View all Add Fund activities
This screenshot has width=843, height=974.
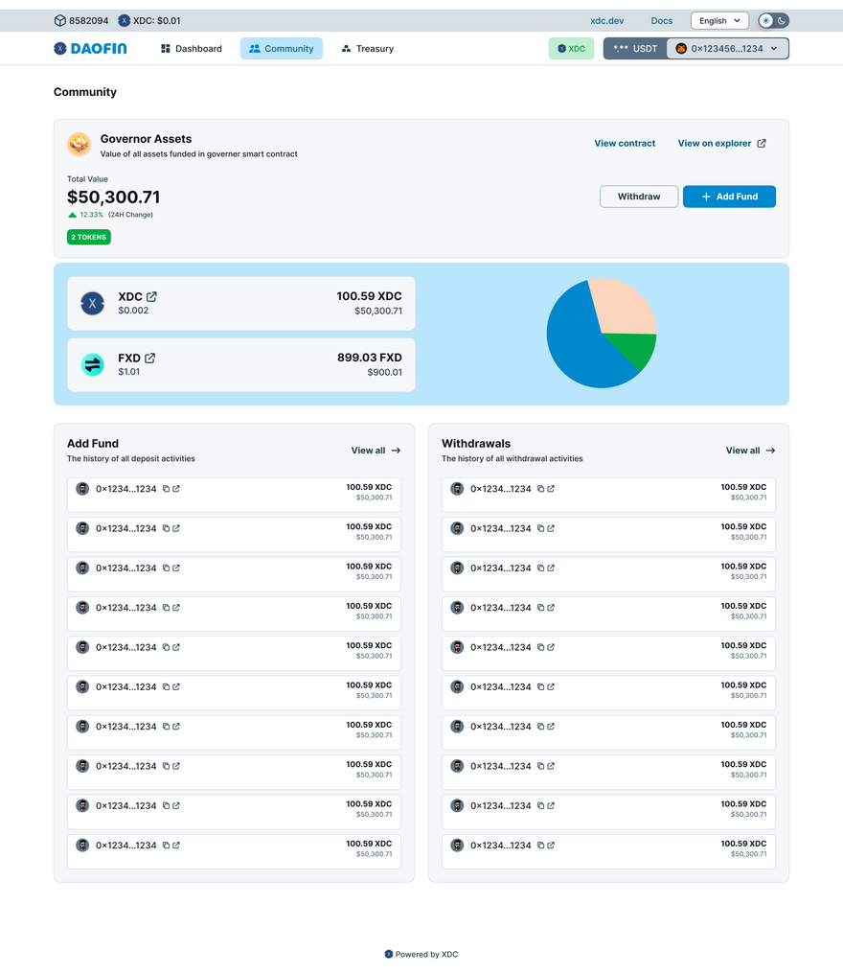[376, 451]
